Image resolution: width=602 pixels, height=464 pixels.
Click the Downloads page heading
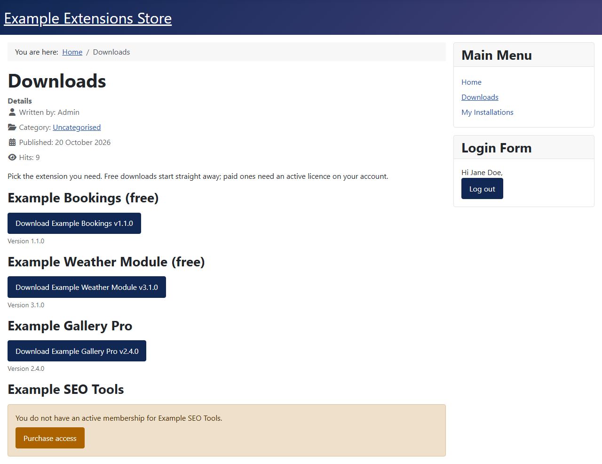click(57, 81)
